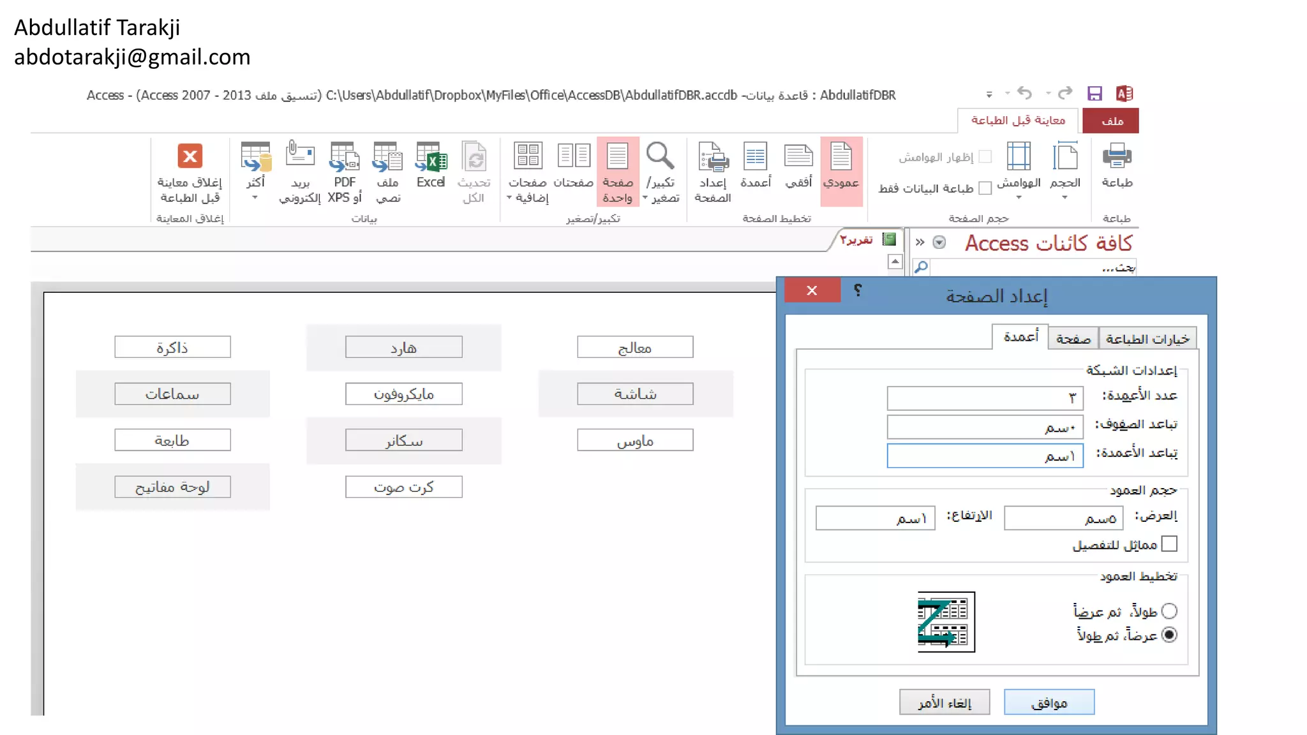Image resolution: width=1307 pixels, height=735 pixels.
Task: Click the OK (موافق) button
Action: (x=1049, y=702)
